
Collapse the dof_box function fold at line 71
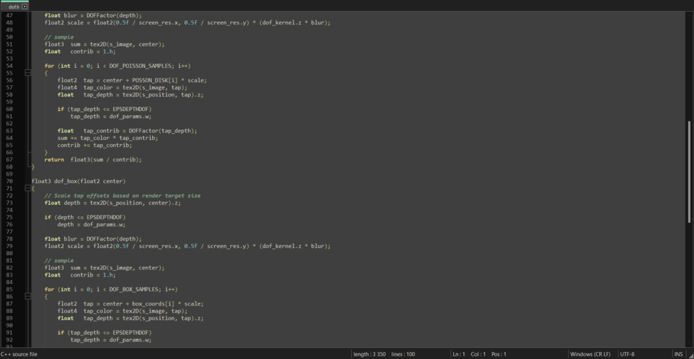coord(28,189)
